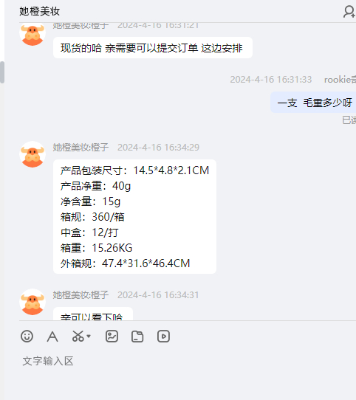The width and height of the screenshot is (356, 400).
Task: Click the 一支 毛重多少呀 sent message
Action: coord(313,103)
